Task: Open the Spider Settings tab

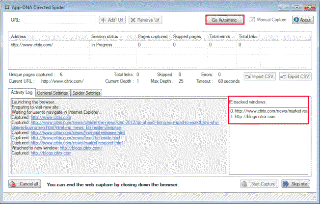Action: pyautogui.click(x=86, y=93)
